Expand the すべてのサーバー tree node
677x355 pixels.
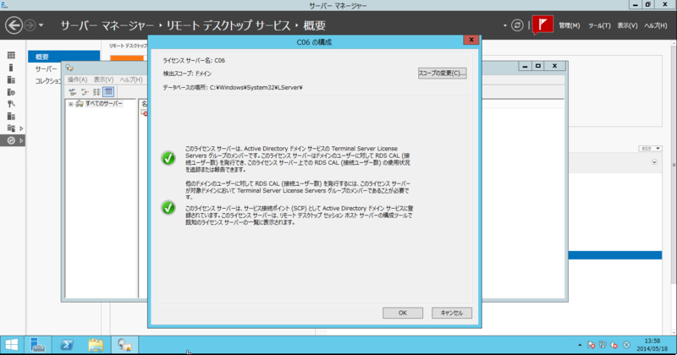tap(71, 104)
